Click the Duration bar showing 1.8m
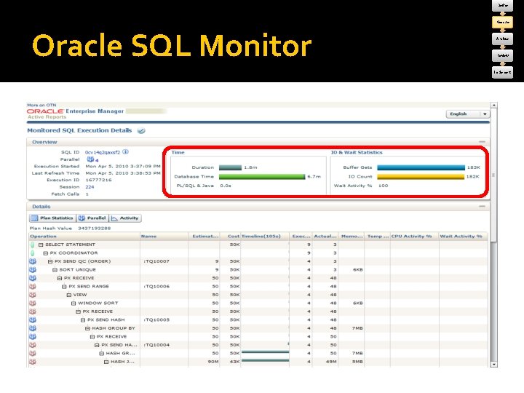Image resolution: width=524 pixels, height=393 pixels. (230, 167)
